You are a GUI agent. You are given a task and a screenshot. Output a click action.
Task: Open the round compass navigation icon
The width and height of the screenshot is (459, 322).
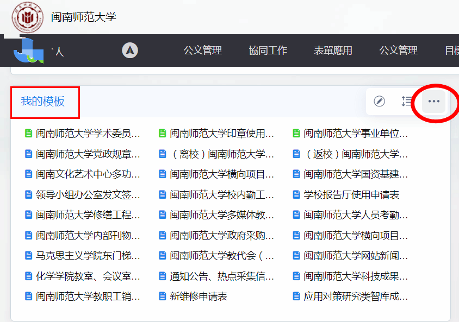[x=130, y=50]
